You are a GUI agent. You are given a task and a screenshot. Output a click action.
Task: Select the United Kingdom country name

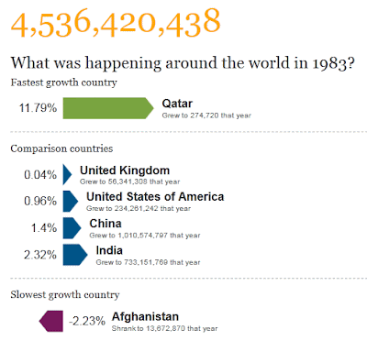(125, 170)
